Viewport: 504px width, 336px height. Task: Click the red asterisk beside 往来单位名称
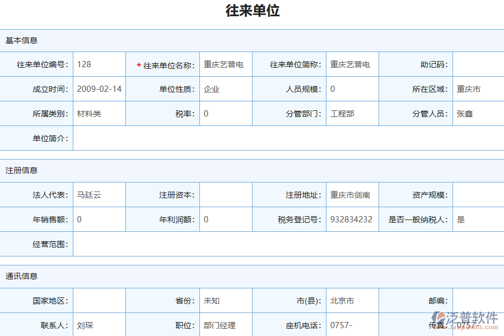pos(139,64)
